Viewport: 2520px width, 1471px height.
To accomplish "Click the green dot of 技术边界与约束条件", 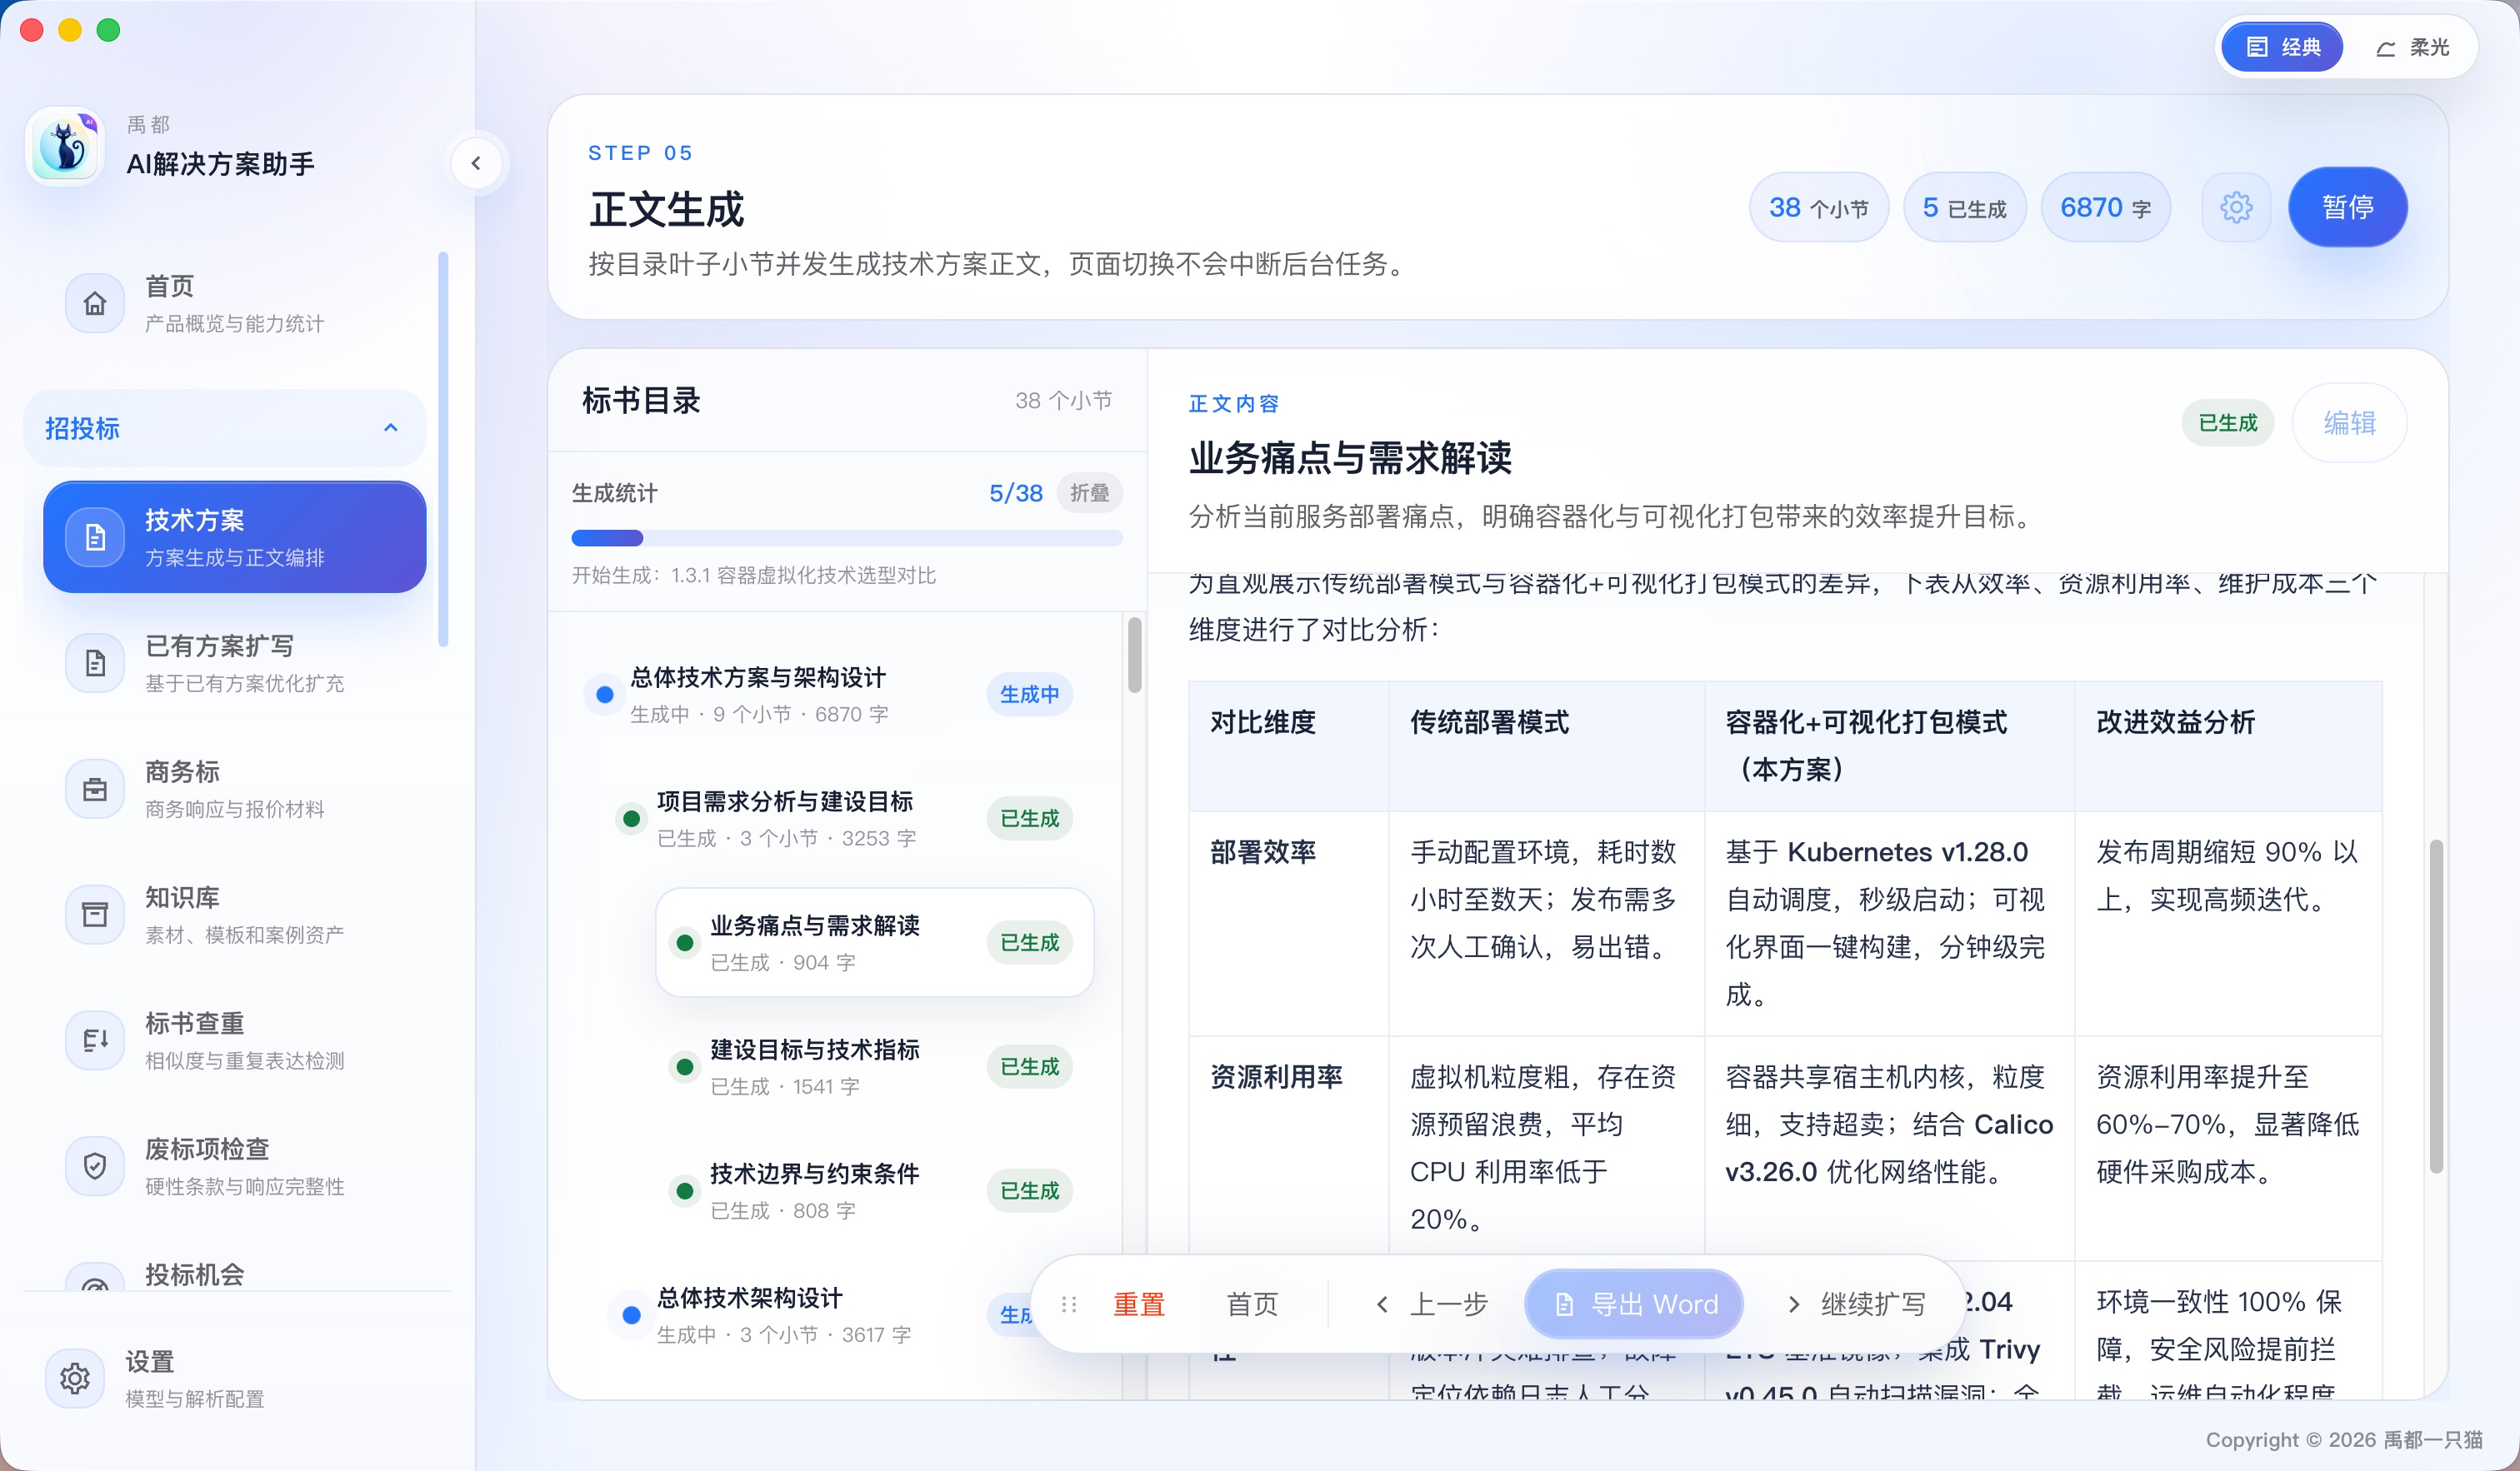I will point(685,1190).
